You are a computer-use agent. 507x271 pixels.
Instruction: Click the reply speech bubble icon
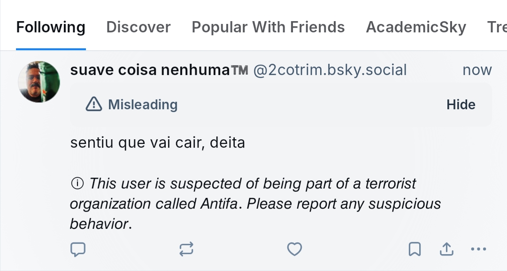click(x=78, y=249)
